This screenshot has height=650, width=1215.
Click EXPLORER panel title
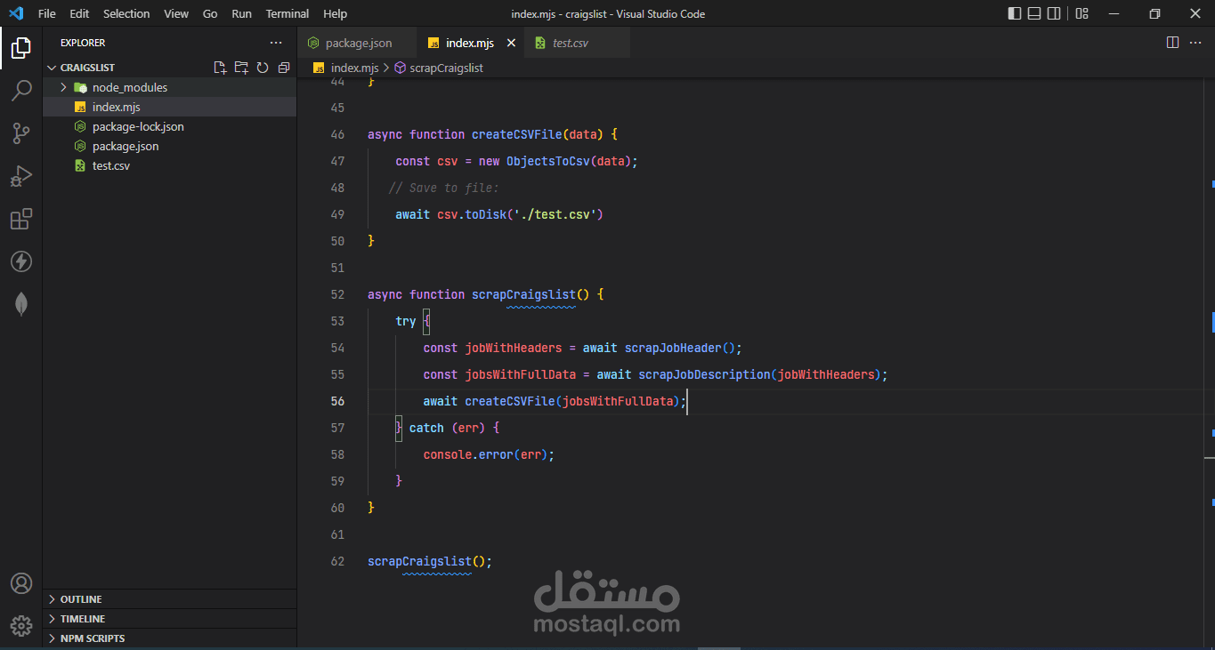pos(83,43)
